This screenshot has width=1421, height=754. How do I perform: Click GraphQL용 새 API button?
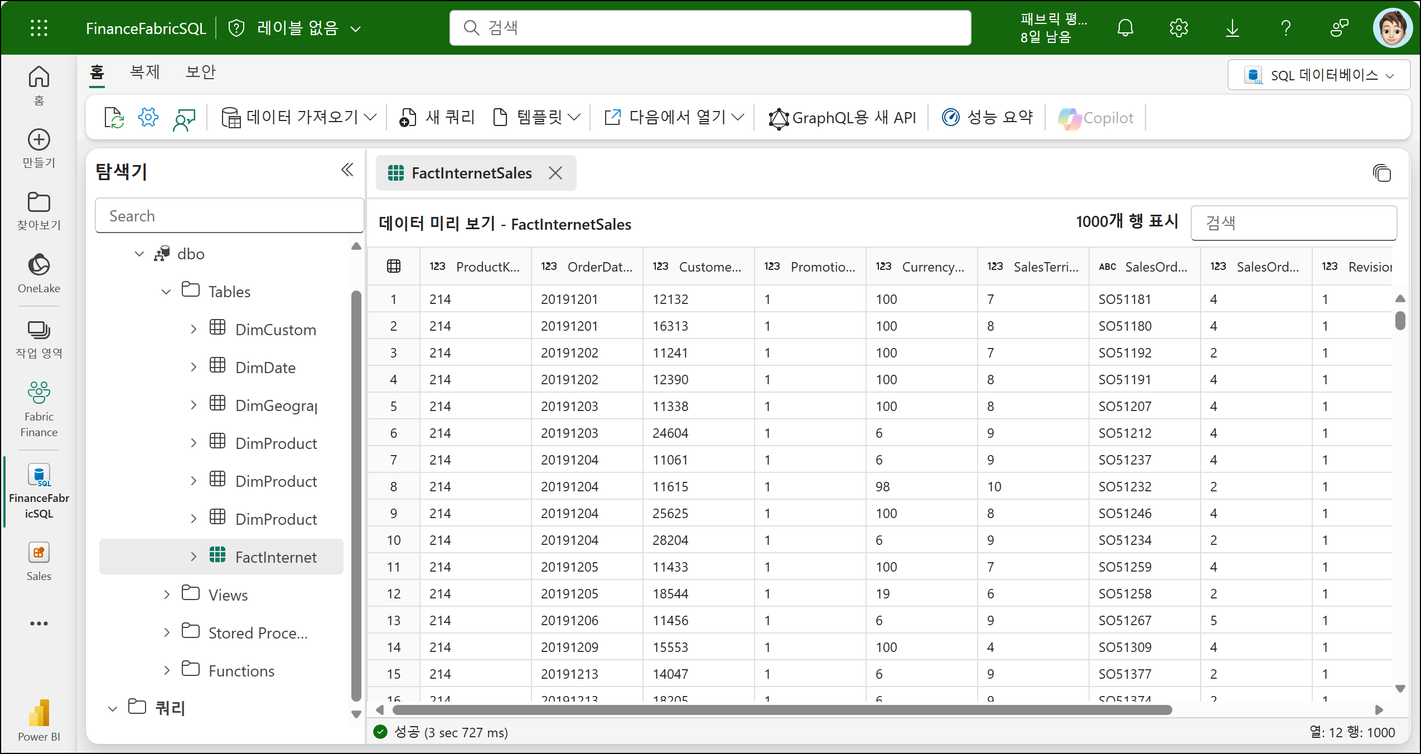point(842,118)
